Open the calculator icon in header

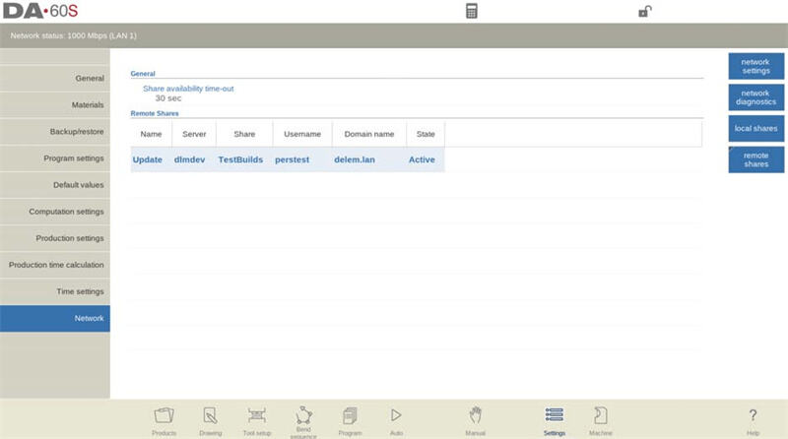tap(472, 12)
